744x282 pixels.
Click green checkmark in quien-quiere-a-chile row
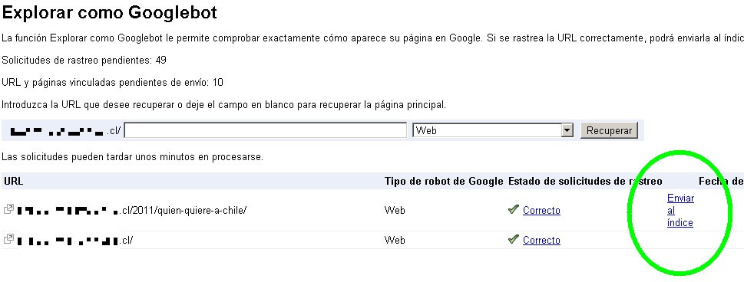tap(513, 209)
